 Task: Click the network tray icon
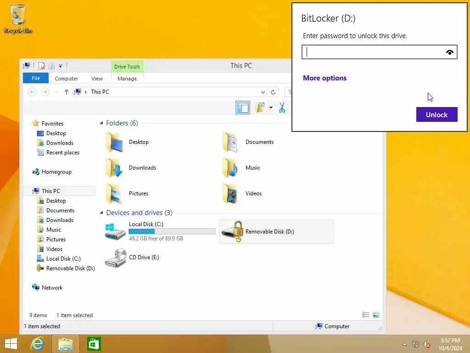(415, 344)
